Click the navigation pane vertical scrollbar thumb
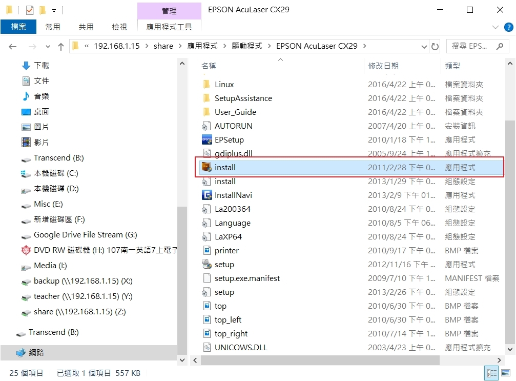Image resolution: width=516 pixels, height=381 pixels. click(182, 280)
